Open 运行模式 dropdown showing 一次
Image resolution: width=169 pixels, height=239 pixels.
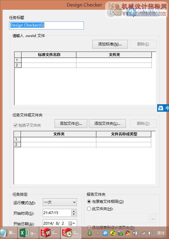click(60, 202)
